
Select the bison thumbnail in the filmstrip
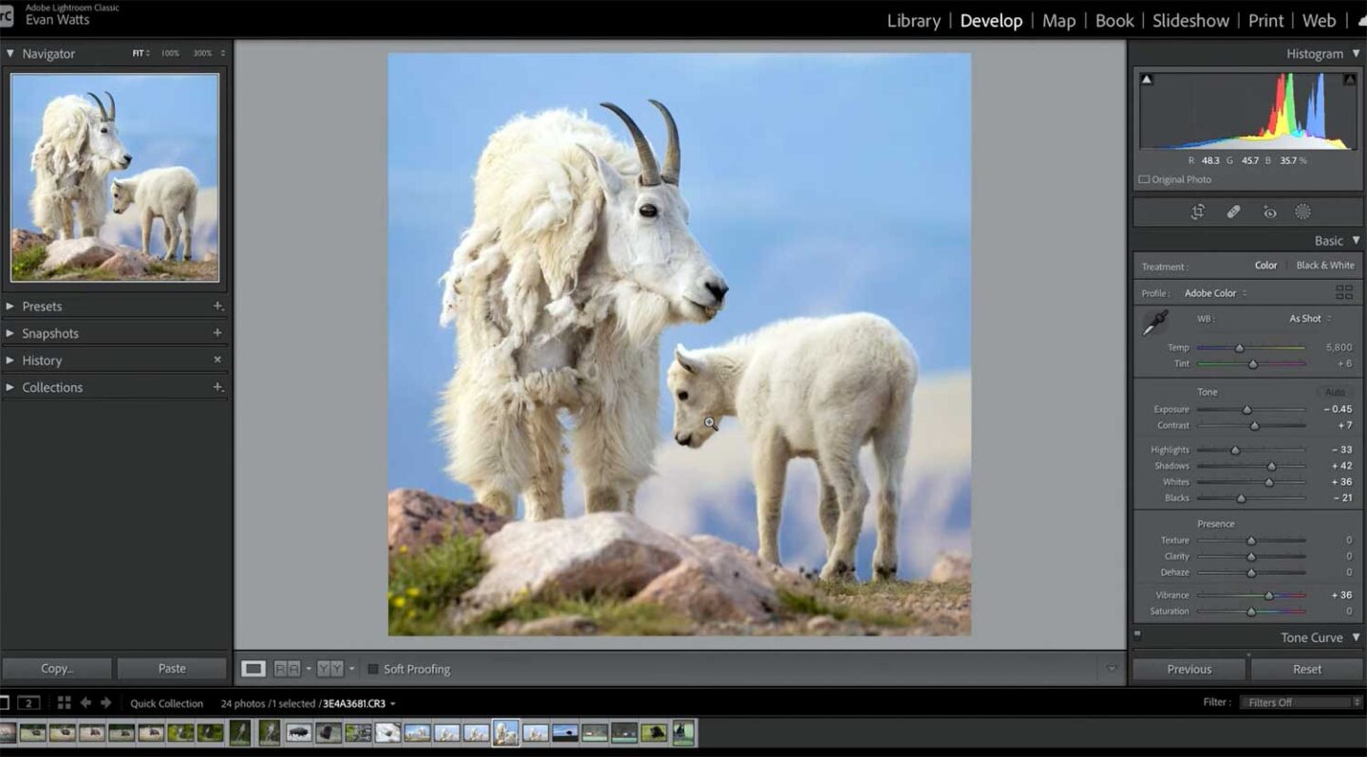click(x=299, y=731)
